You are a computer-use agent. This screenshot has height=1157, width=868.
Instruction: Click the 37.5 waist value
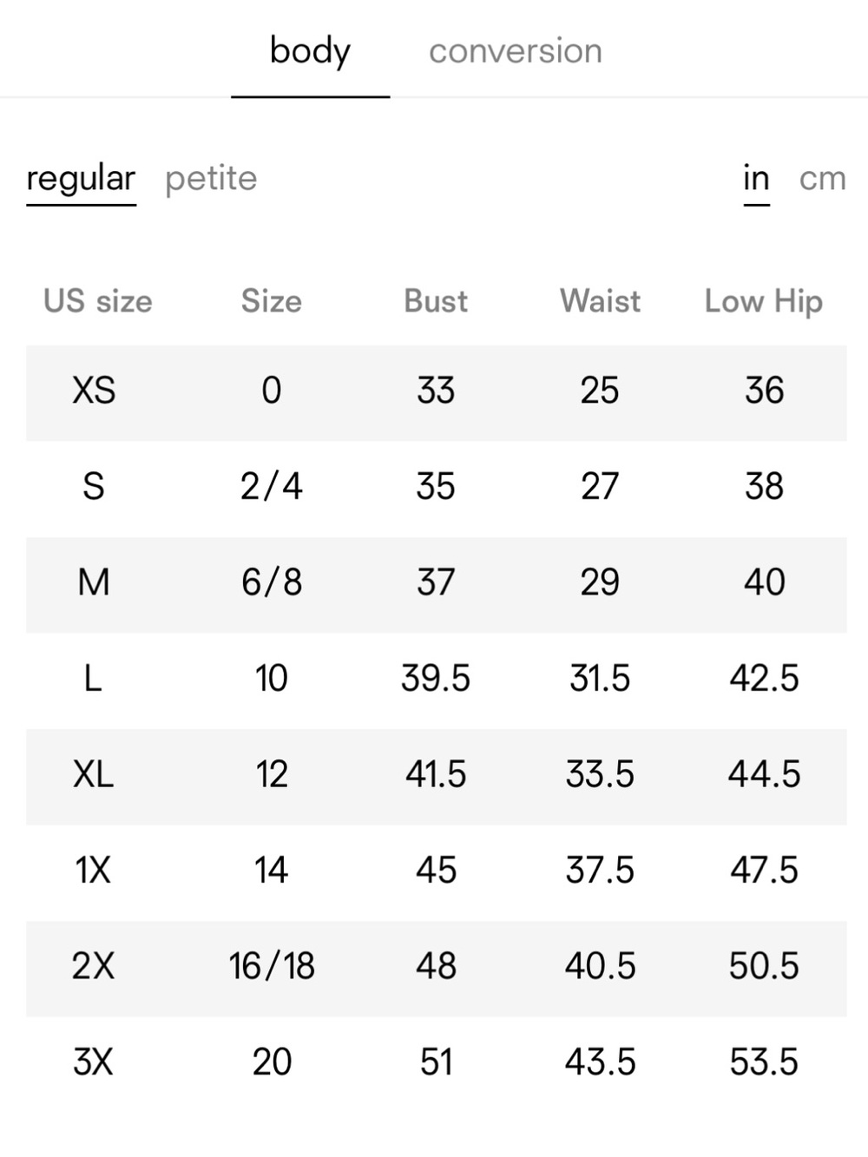(x=600, y=871)
